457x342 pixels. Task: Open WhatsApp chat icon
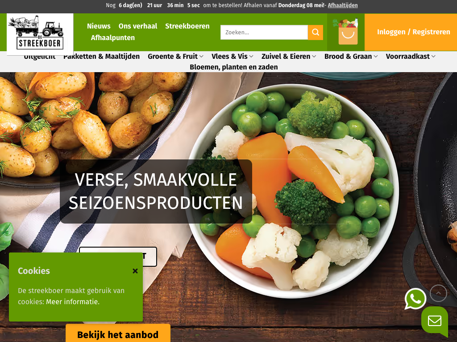coord(415,299)
